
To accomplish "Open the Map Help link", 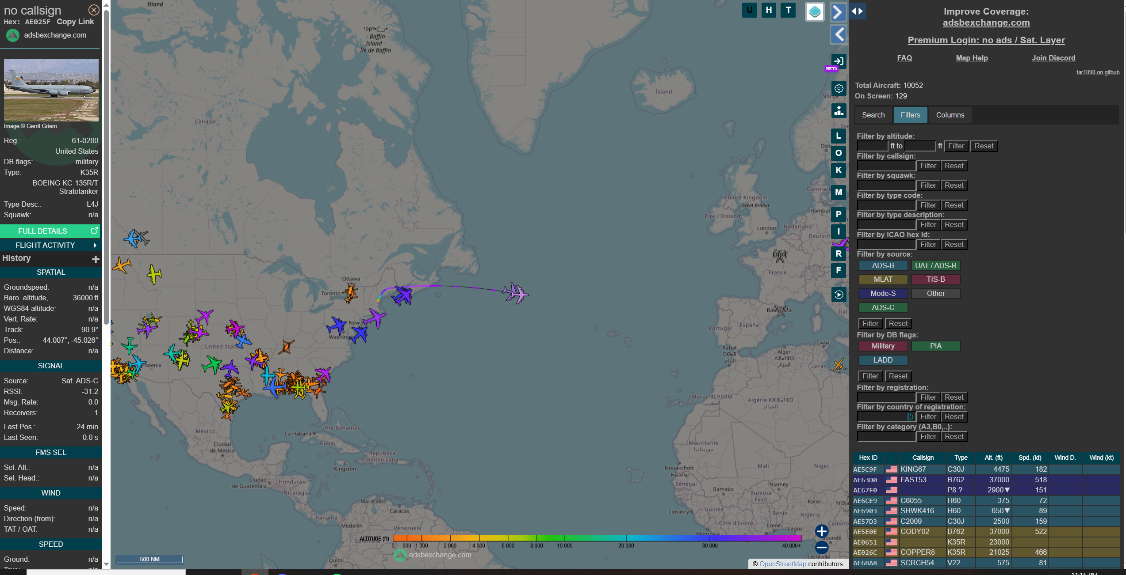I will pyautogui.click(x=972, y=58).
